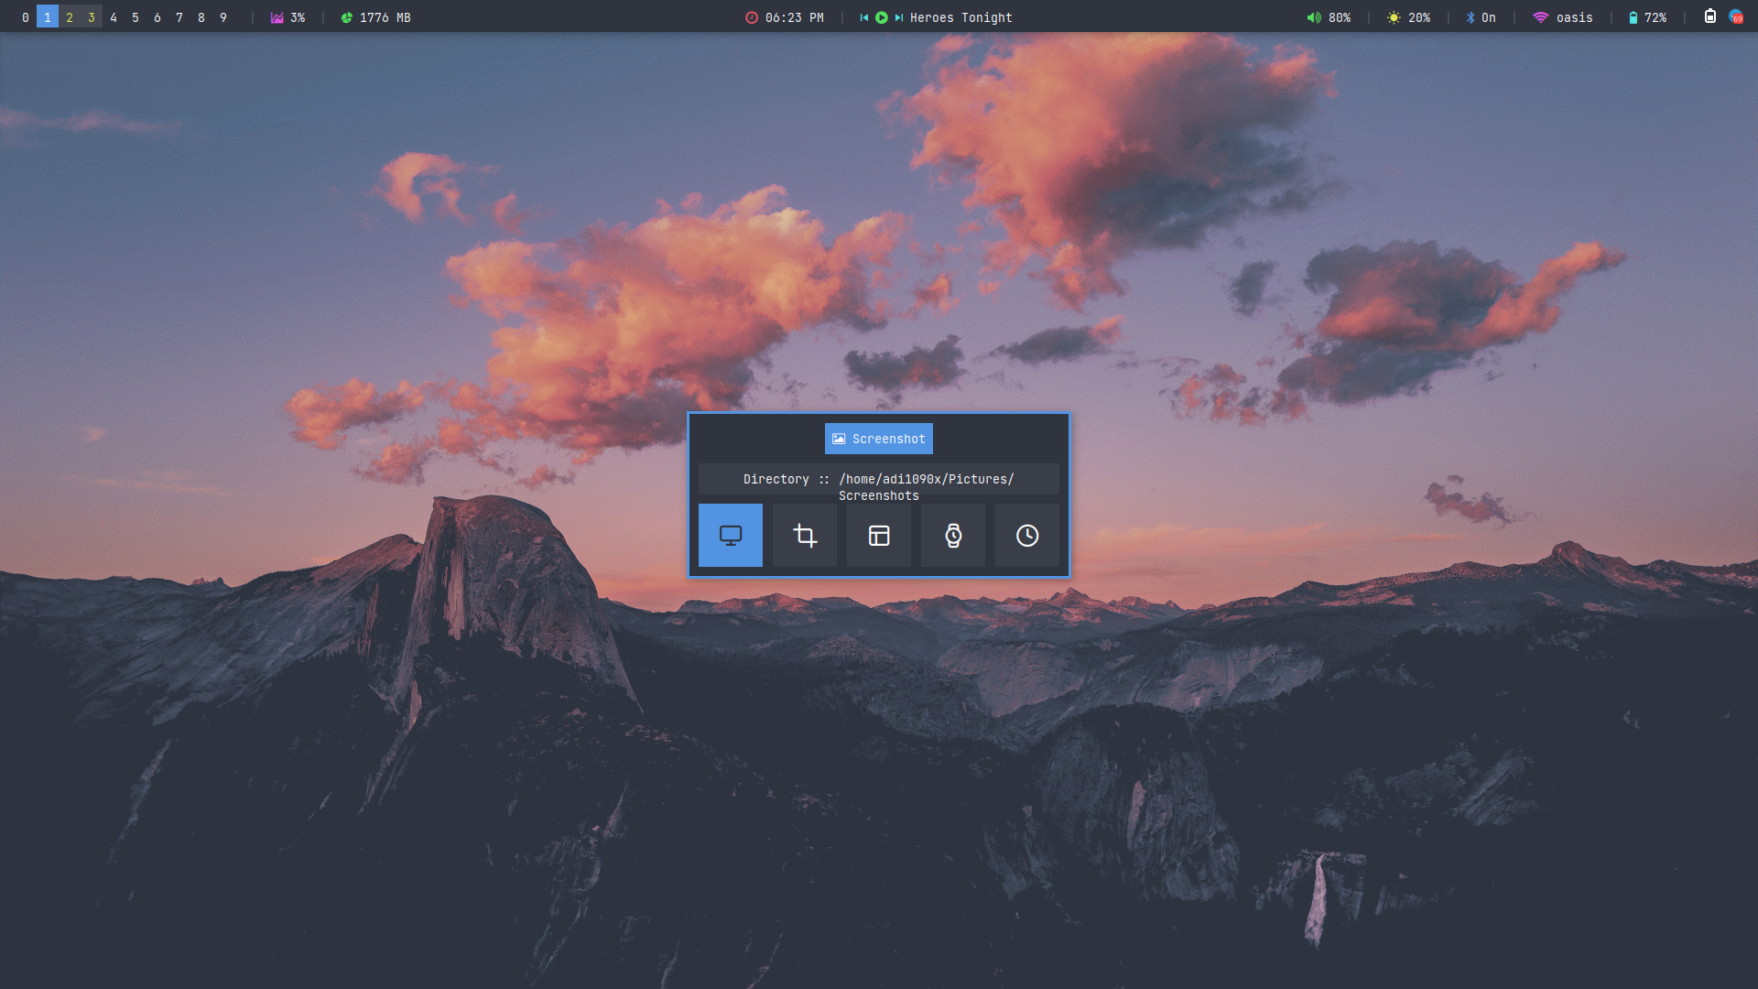The image size is (1758, 989).
Task: Mute the 80% volume indicator
Action: point(1328,17)
